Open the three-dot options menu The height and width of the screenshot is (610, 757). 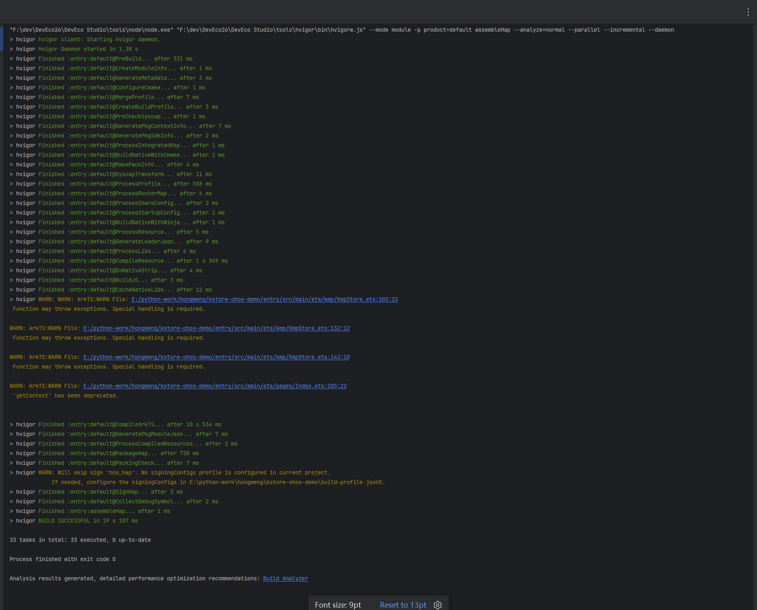tap(748, 12)
